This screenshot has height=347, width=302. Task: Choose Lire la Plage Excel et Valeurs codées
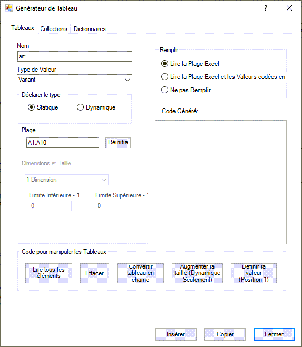click(164, 77)
